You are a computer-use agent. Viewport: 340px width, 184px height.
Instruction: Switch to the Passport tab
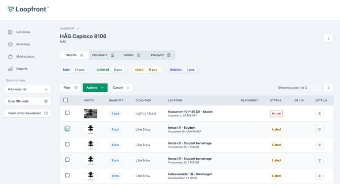[x=161, y=55]
